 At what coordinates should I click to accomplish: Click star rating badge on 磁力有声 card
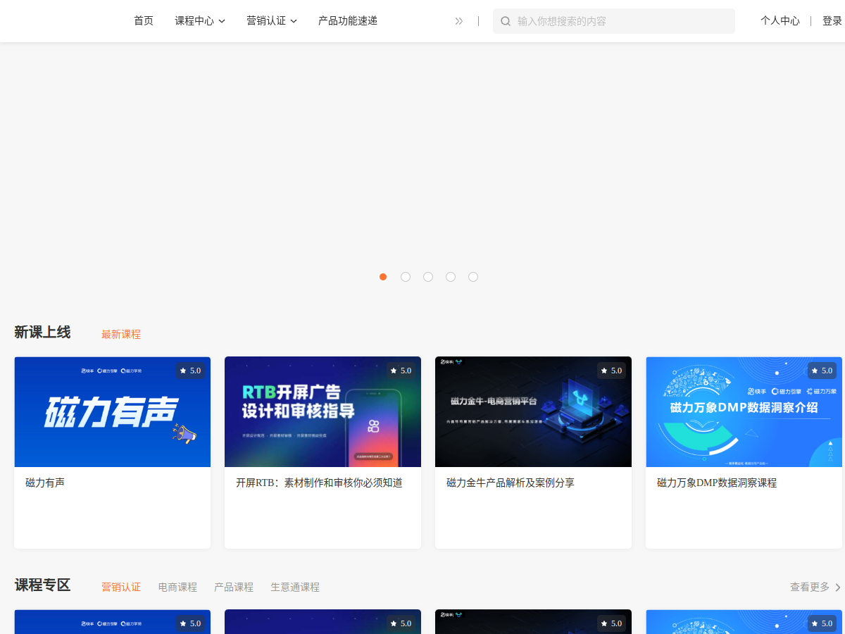pyautogui.click(x=190, y=371)
